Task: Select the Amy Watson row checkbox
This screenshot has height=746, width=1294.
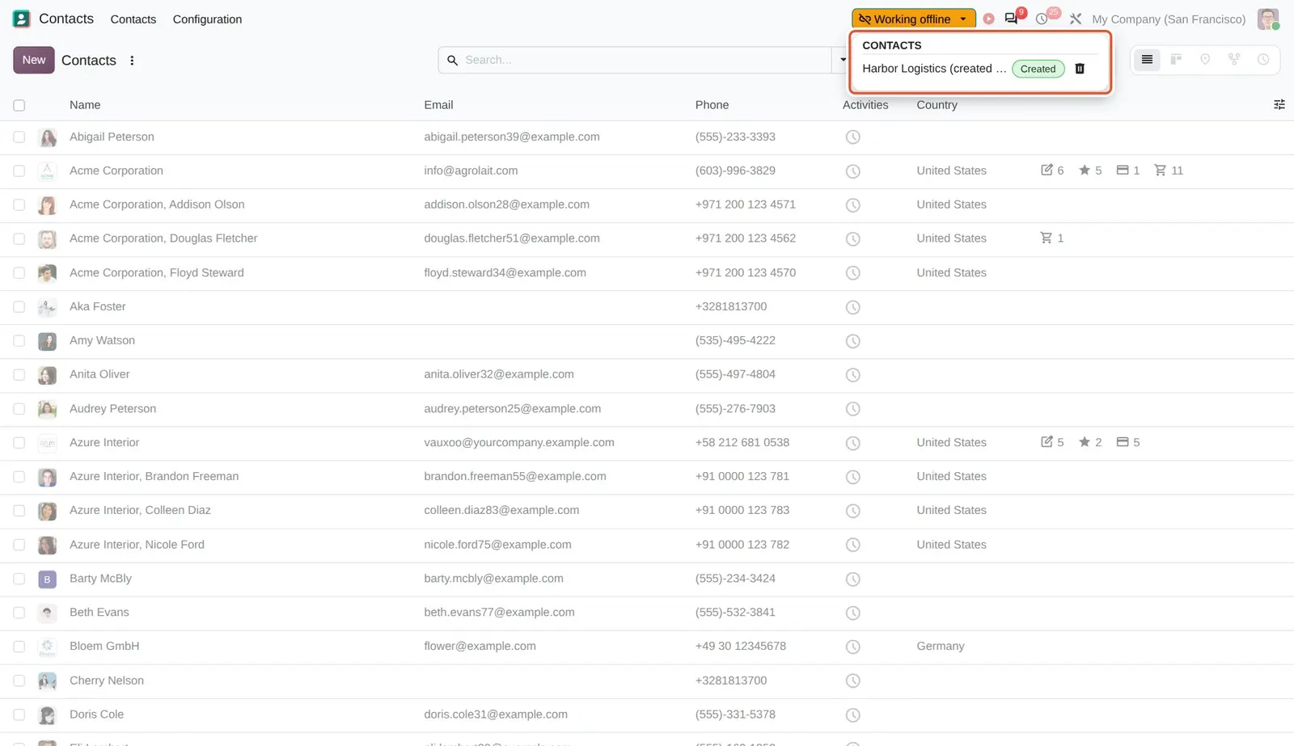Action: (x=19, y=341)
